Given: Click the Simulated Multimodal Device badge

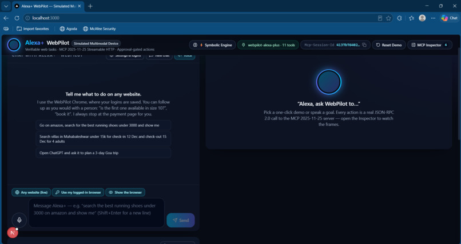Looking at the screenshot, I should (96, 43).
